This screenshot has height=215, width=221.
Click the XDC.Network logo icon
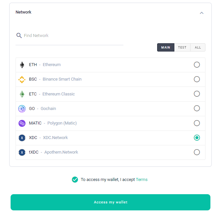click(x=22, y=138)
